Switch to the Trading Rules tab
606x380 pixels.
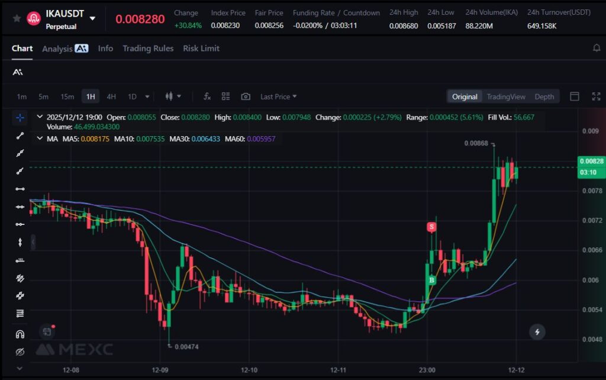(x=148, y=49)
